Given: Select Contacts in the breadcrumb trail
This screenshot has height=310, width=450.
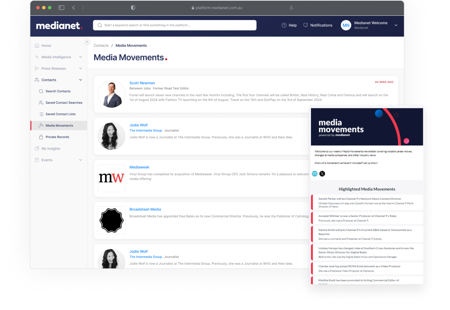Looking at the screenshot, I should pyautogui.click(x=101, y=45).
